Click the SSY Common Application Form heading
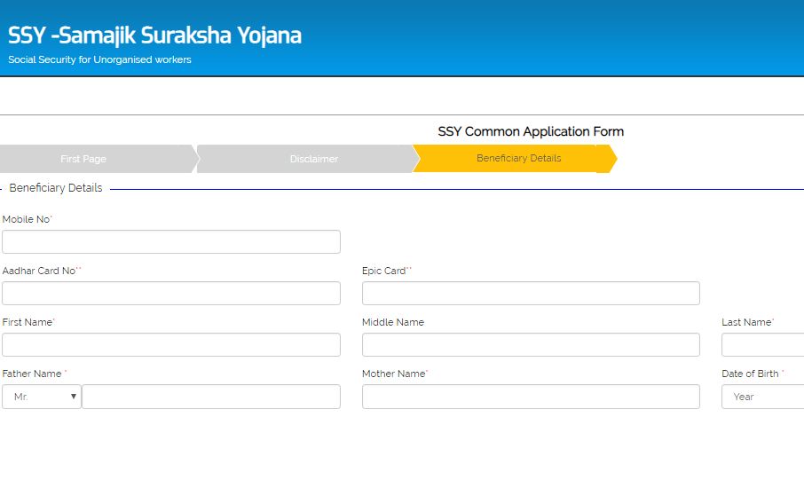This screenshot has width=804, height=480. (x=531, y=131)
